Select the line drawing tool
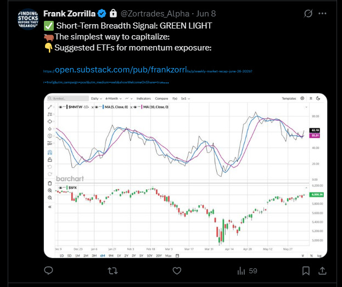Screen dimensions: 342x287 tap(50, 107)
